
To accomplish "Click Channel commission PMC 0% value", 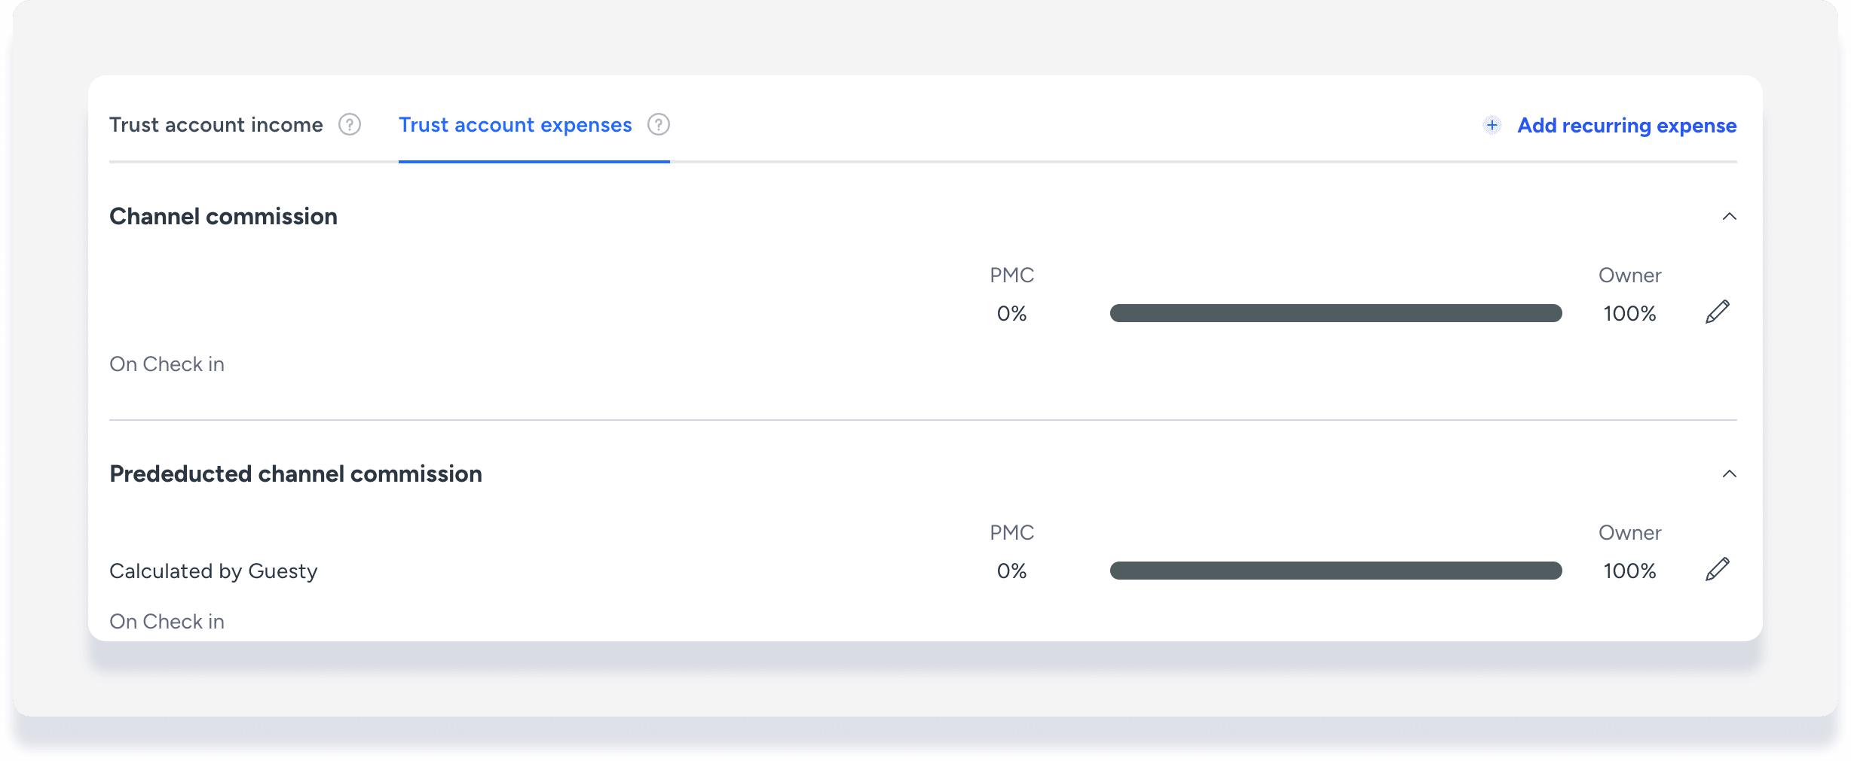I will (1011, 314).
